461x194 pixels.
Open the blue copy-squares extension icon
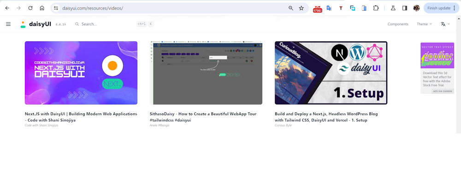coord(353,8)
